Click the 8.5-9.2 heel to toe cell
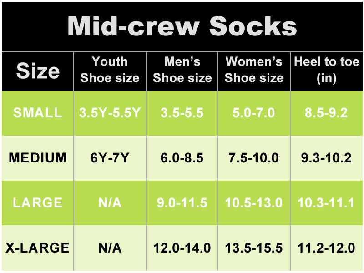 tap(327, 113)
